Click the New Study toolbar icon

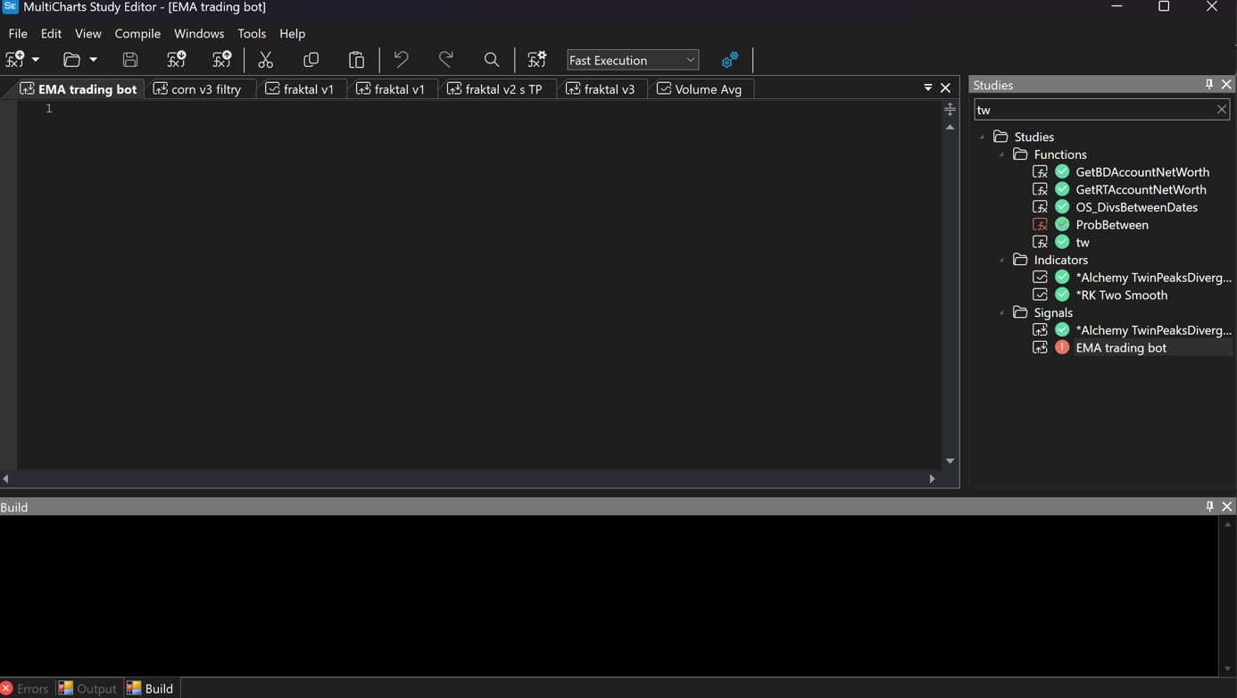pyautogui.click(x=15, y=60)
